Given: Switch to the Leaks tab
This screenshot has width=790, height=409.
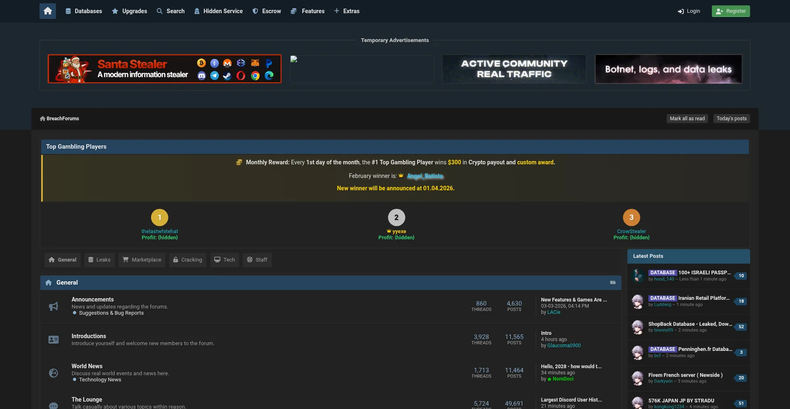Looking at the screenshot, I should tap(100, 260).
